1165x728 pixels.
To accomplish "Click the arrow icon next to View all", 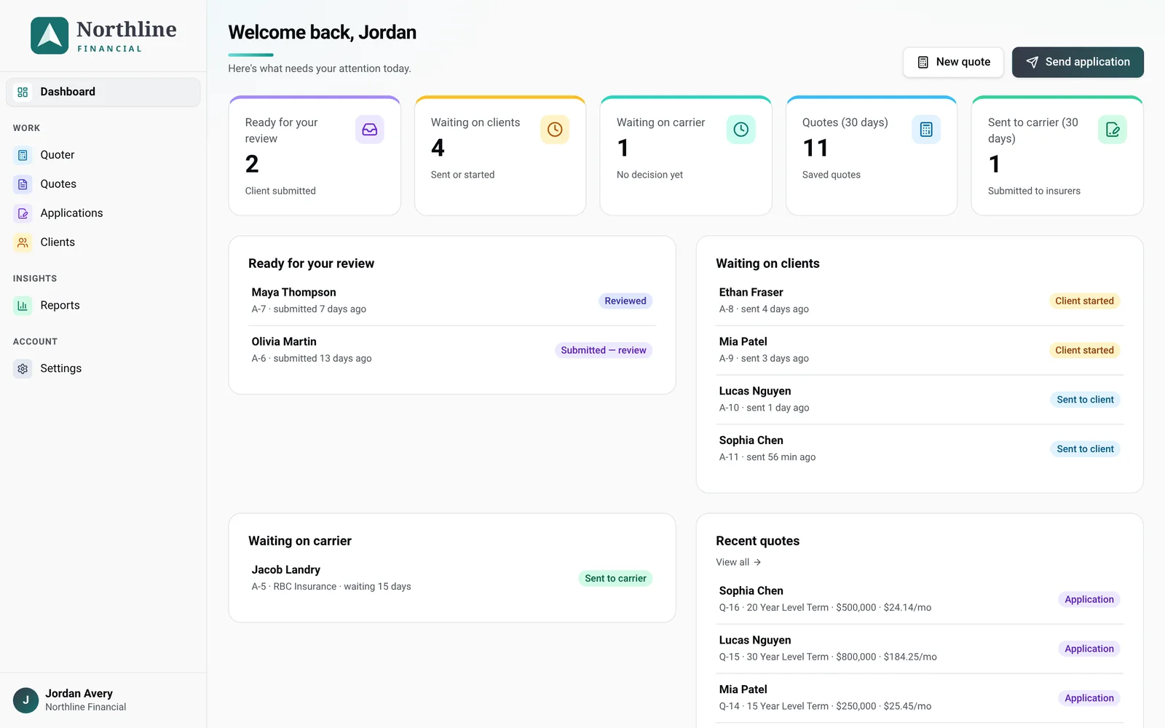I will coord(757,562).
